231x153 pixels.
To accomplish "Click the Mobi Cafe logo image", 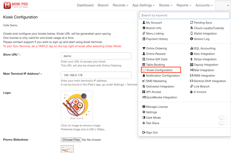I will tap(77, 106).
